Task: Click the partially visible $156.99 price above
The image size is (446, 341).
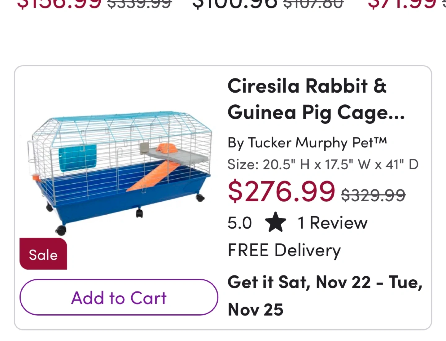Action: coord(59,4)
